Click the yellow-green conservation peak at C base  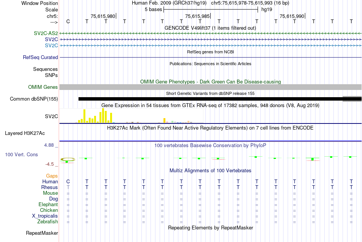[68, 160]
